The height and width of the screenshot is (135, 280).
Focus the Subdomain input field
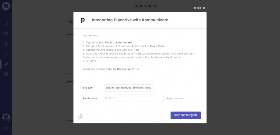coord(139,98)
